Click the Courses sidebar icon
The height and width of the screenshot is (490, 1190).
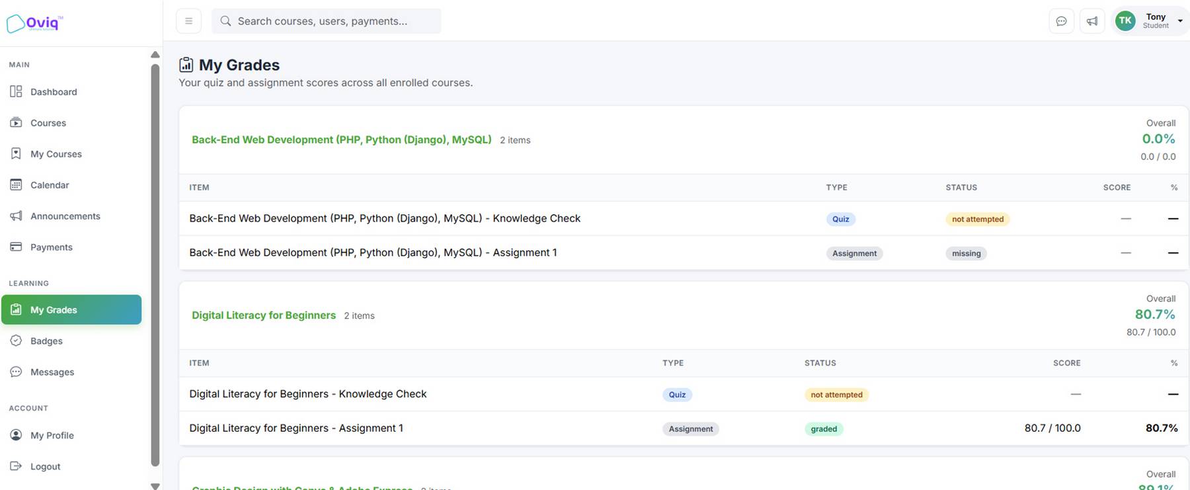16,122
